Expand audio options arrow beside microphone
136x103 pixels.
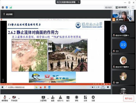coord(10,98)
